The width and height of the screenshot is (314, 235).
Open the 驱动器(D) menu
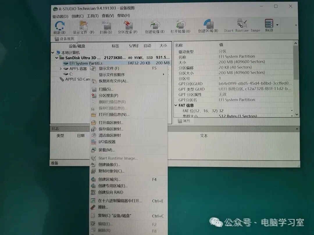coord(60,16)
